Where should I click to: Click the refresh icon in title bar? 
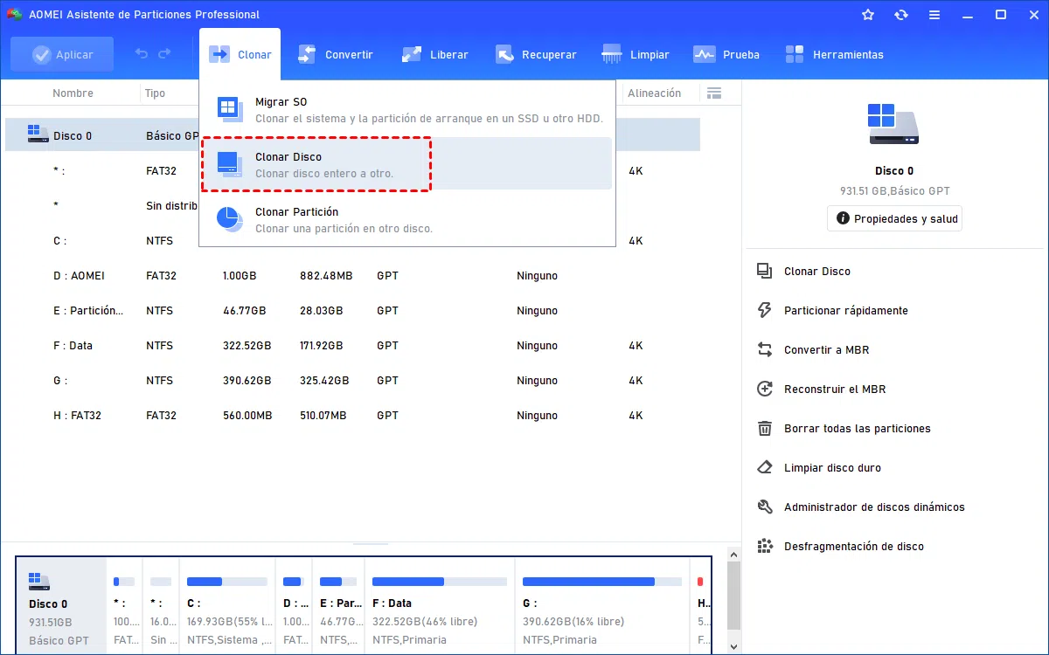901,15
